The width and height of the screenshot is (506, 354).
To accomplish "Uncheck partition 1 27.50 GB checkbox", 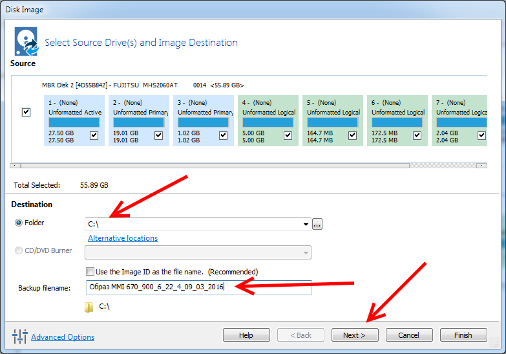I will click(94, 135).
